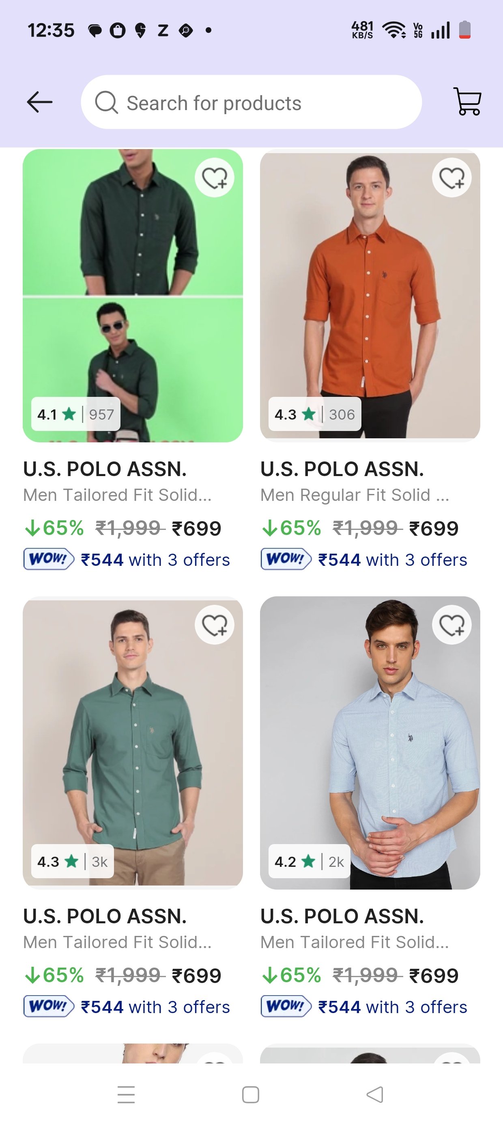Open WOW ₹544 offer for light blue shirt
Screen dimensions: 503x1126
(364, 1007)
